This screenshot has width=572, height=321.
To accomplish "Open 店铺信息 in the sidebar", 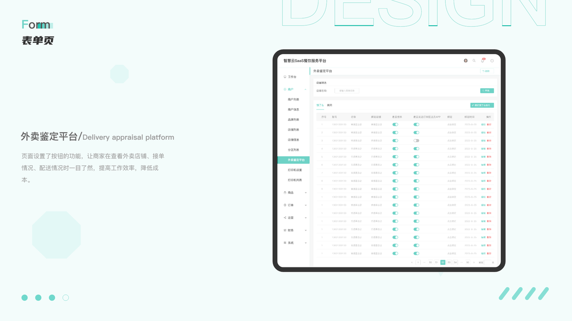I will coord(293,140).
